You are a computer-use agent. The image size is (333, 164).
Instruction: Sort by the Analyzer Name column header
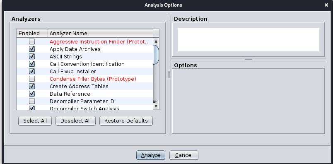point(100,34)
